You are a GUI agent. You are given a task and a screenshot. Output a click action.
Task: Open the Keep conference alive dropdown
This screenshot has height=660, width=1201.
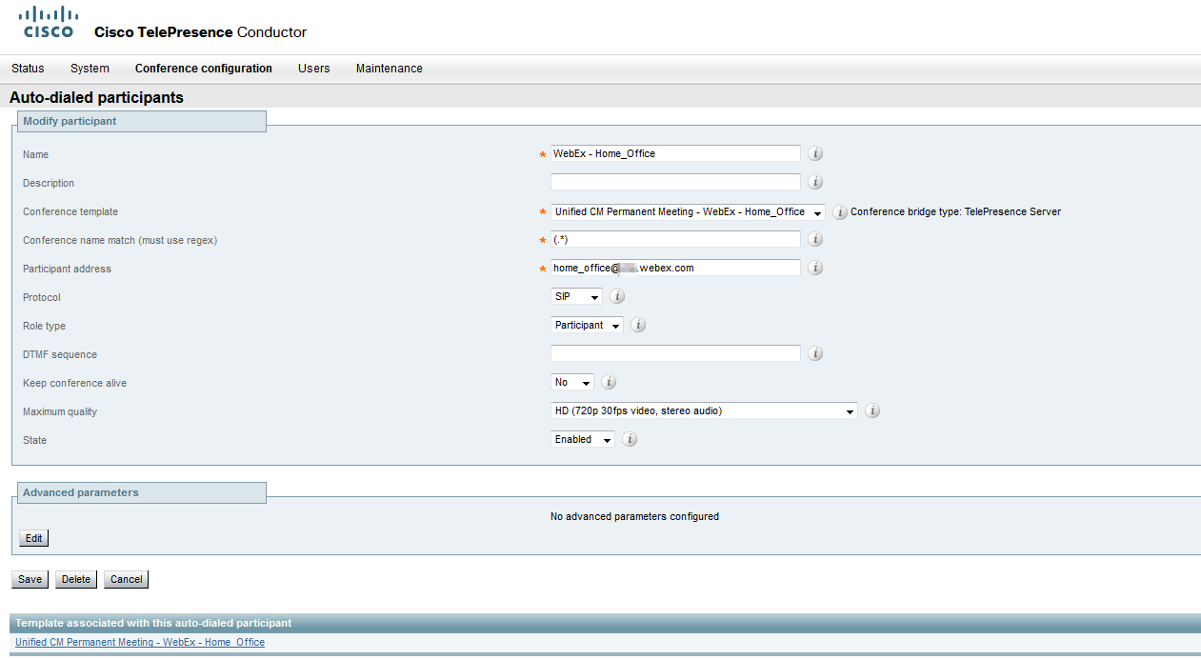click(x=572, y=382)
